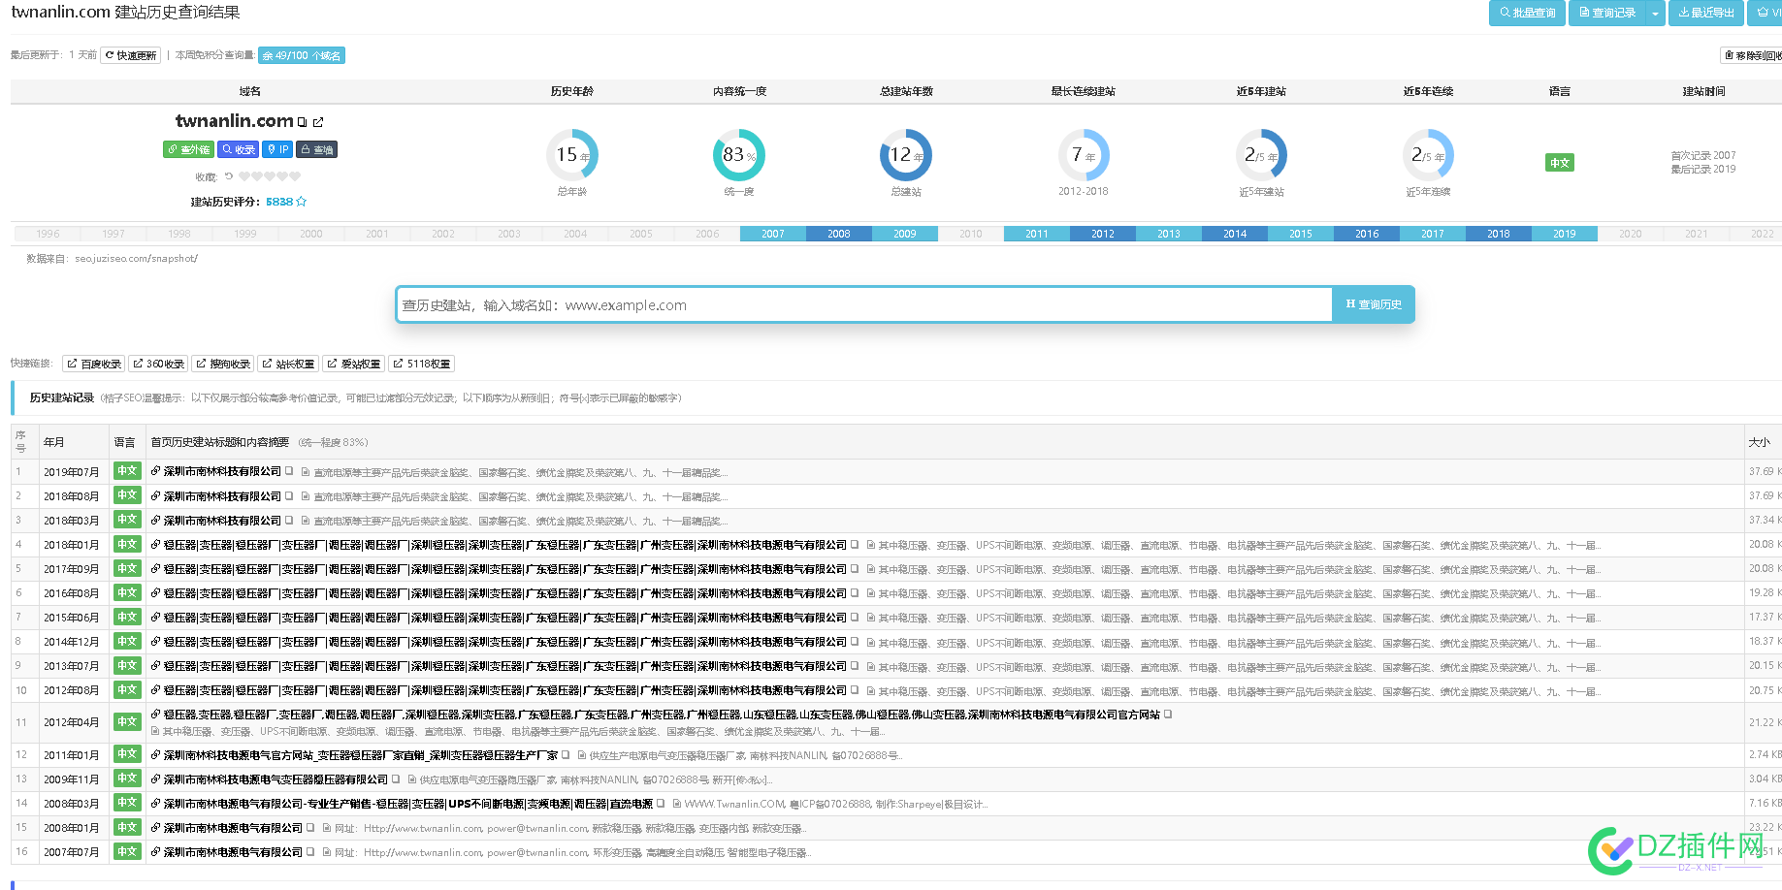The width and height of the screenshot is (1782, 890).
Task: Select 2007 on the year timeline
Action: click(772, 234)
